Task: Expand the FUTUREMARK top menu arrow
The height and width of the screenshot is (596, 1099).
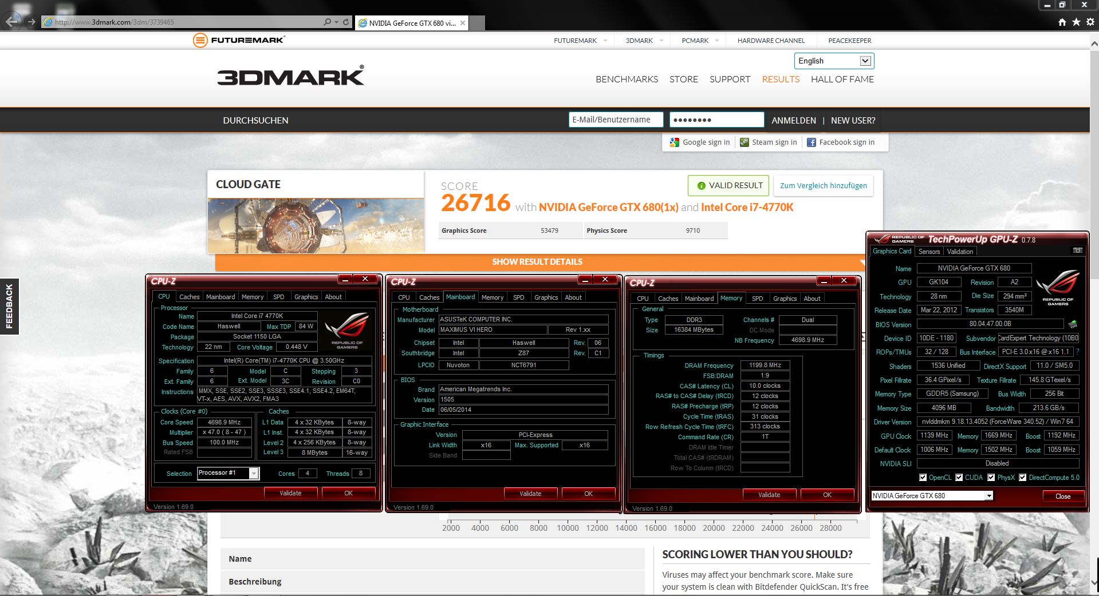Action: [605, 41]
